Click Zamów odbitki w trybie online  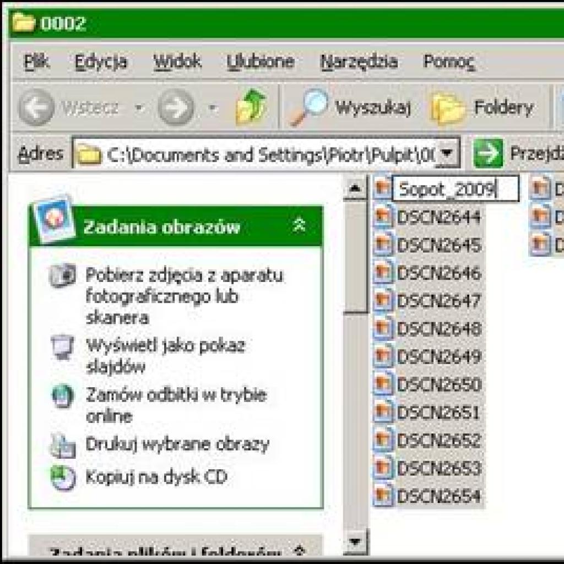[x=176, y=405]
